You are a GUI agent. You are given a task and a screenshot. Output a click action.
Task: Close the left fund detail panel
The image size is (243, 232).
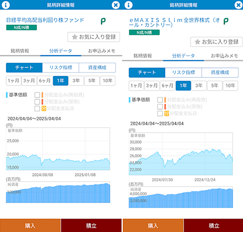tap(116, 5)
